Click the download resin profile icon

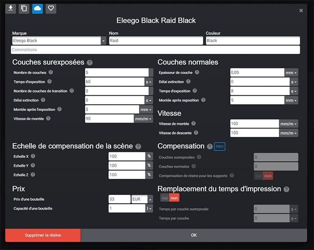pyautogui.click(x=11, y=8)
